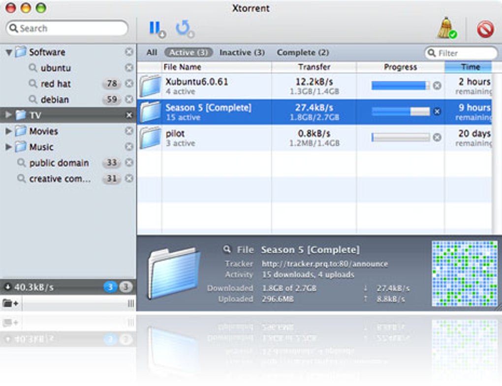Click the 78 results badge for red hat
Image resolution: width=502 pixels, height=386 pixels.
tap(112, 84)
